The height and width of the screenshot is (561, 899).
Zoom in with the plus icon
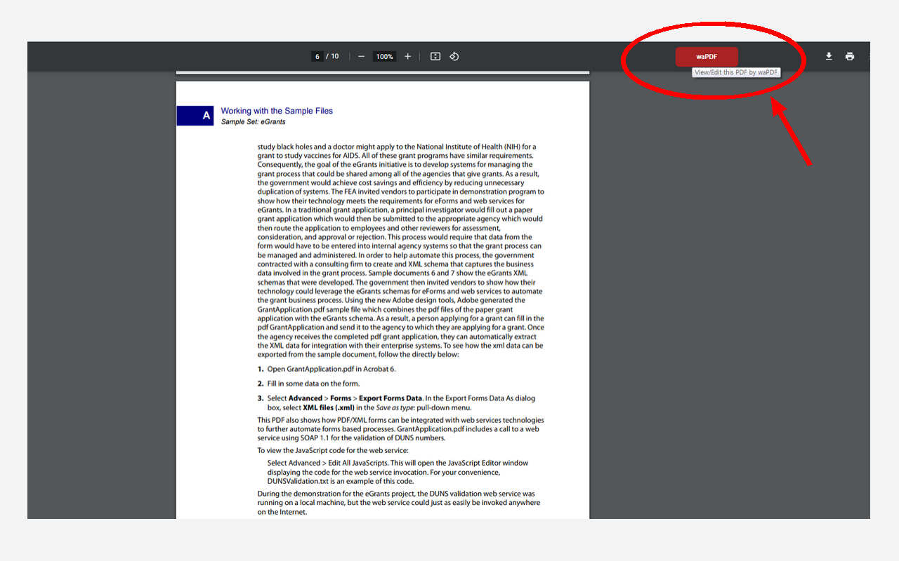point(407,56)
